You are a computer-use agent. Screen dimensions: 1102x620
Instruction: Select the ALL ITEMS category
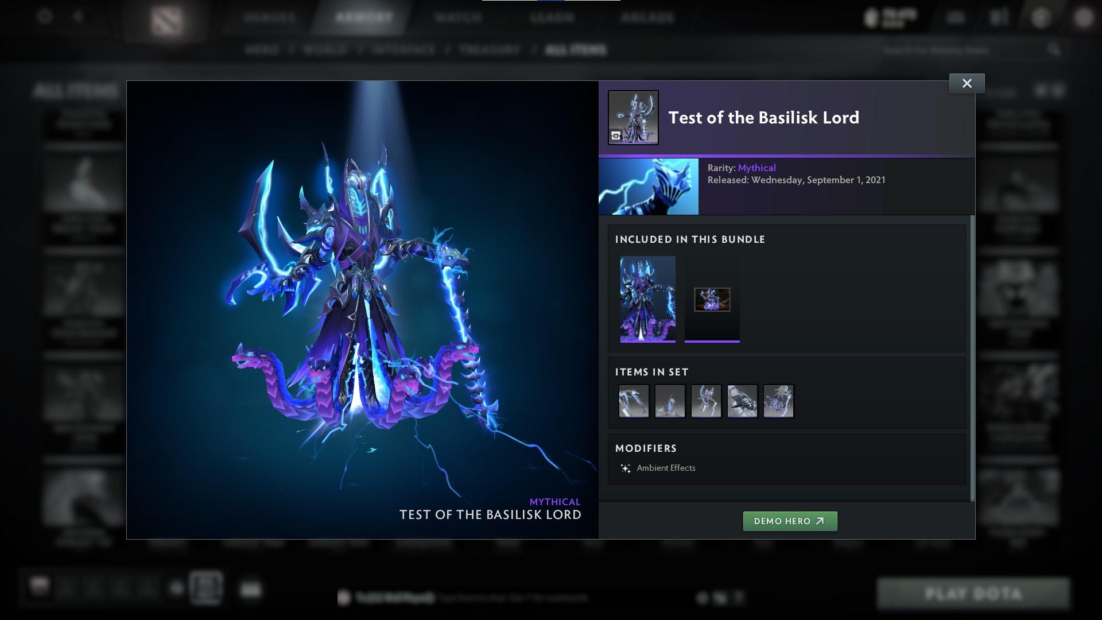point(576,50)
